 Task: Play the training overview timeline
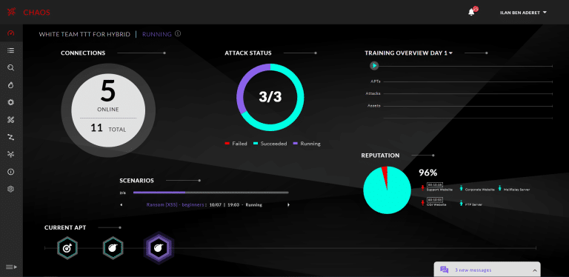click(374, 66)
